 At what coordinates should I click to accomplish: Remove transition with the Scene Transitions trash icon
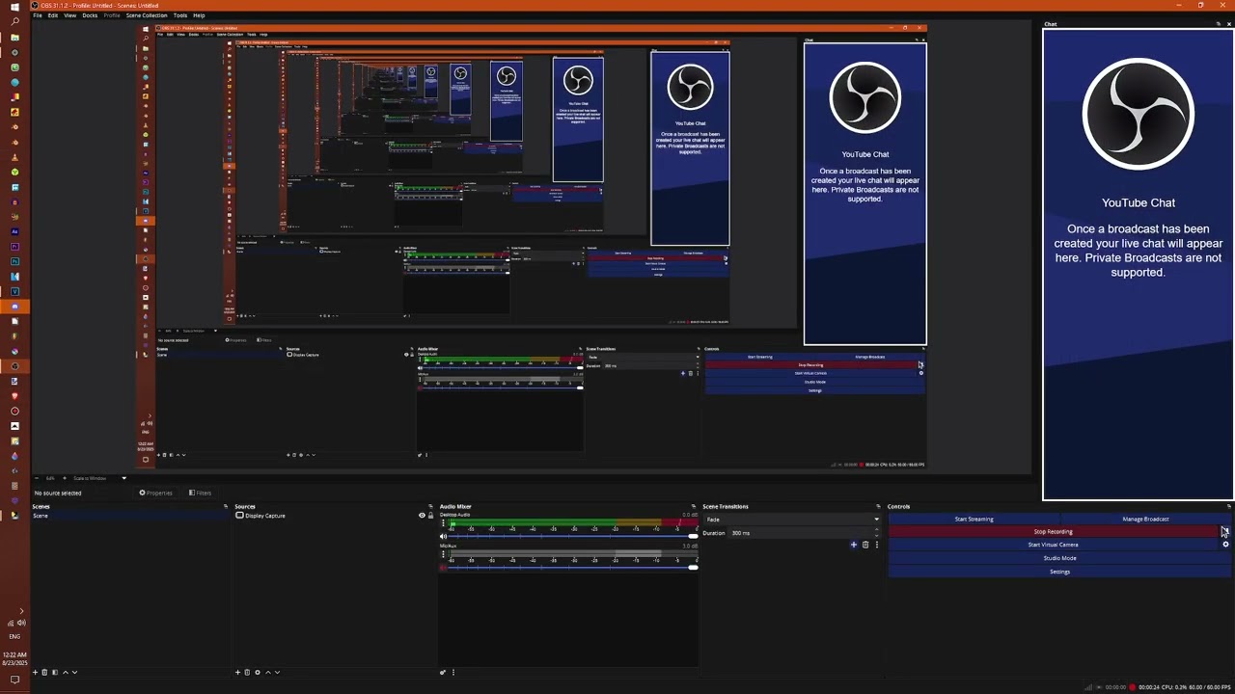pos(864,545)
